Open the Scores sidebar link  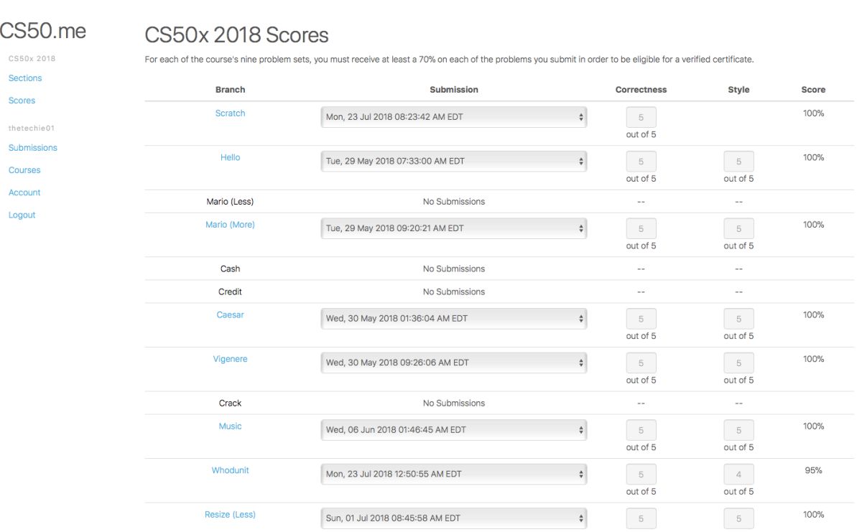point(22,101)
